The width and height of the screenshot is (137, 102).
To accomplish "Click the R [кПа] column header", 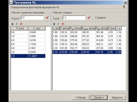I will pyautogui.click(x=65, y=28).
